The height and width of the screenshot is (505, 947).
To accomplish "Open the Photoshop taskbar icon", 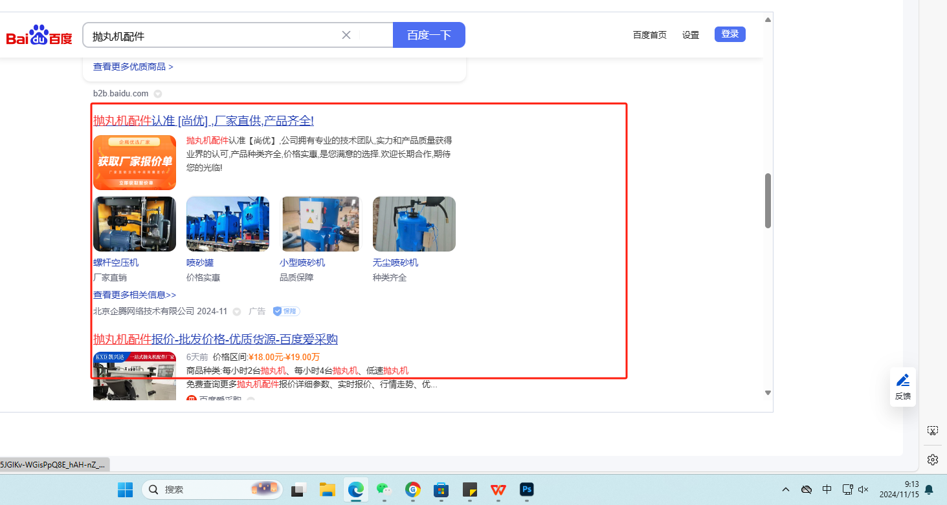I will pyautogui.click(x=526, y=489).
